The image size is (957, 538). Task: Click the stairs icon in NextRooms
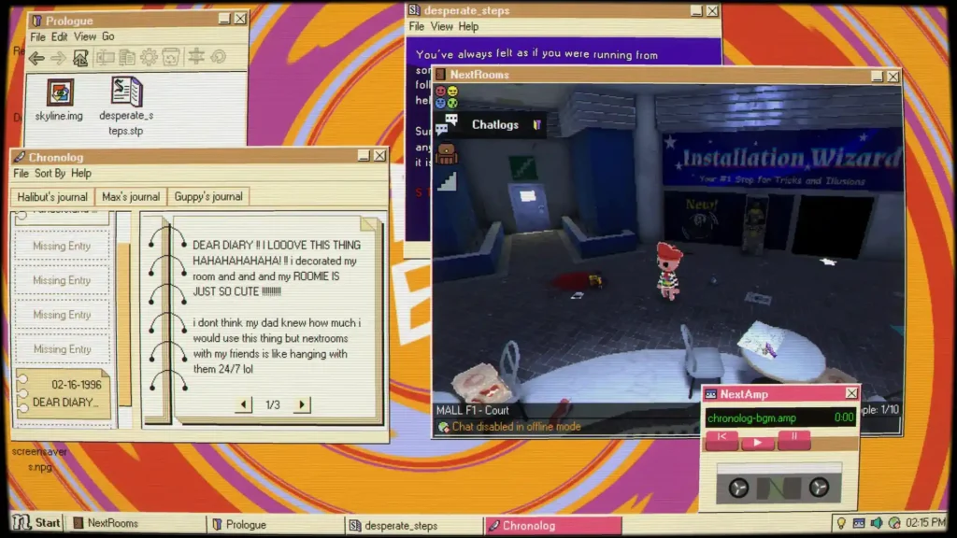(447, 182)
